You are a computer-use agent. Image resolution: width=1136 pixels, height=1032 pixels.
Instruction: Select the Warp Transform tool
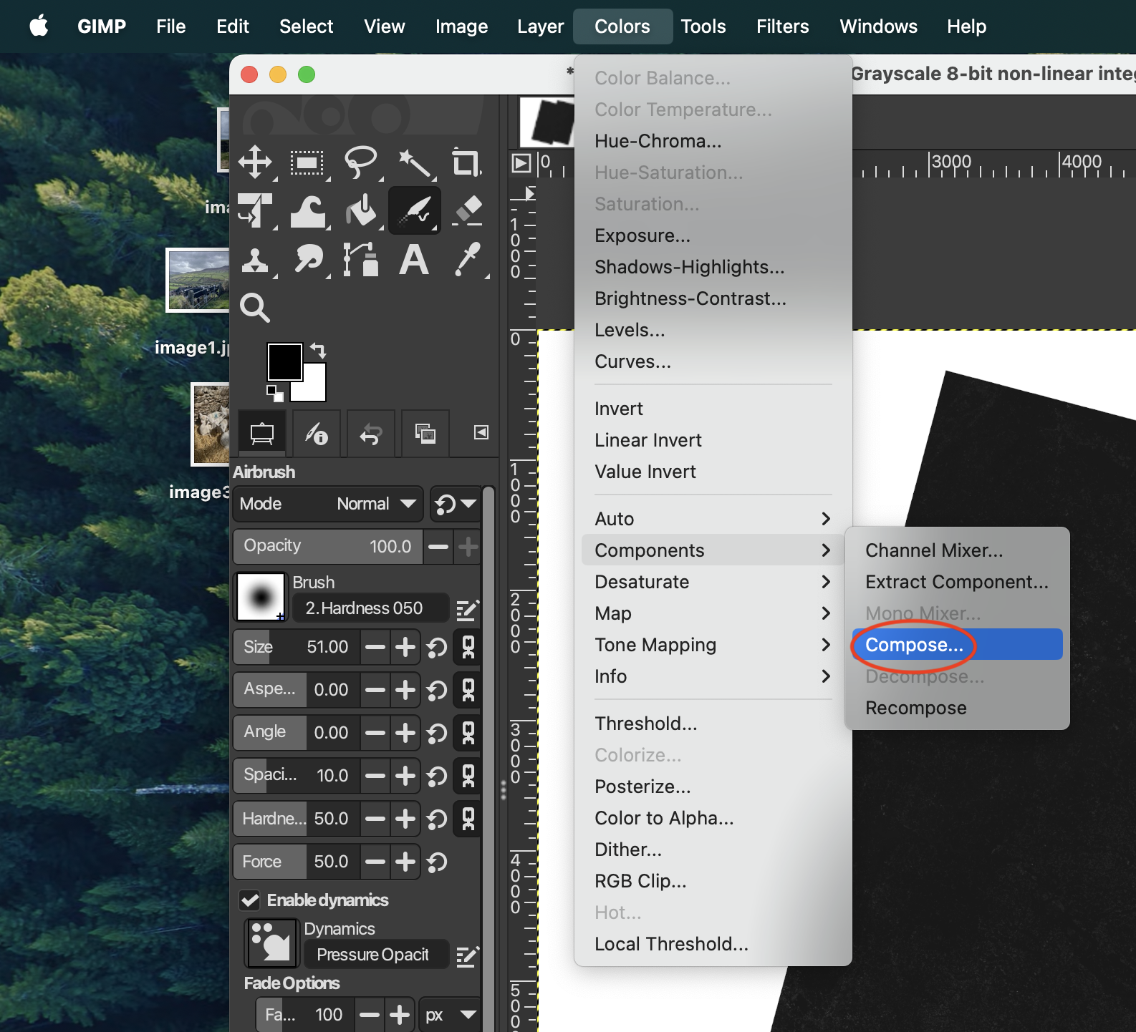(308, 210)
